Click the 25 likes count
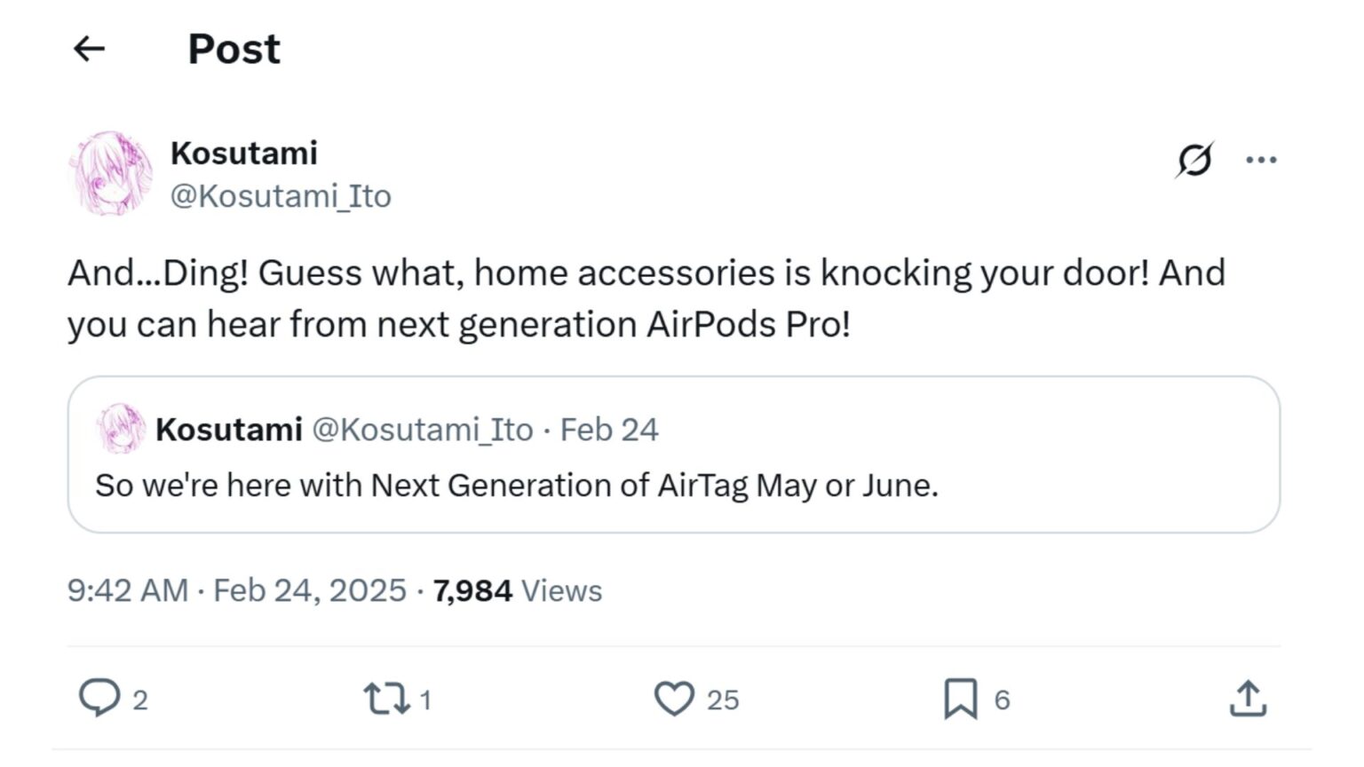 (x=722, y=700)
